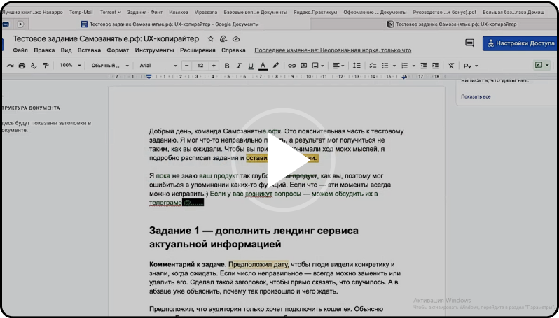Image resolution: width=559 pixels, height=318 pixels.
Task: Open the 100% zoom dropdown
Action: click(70, 66)
